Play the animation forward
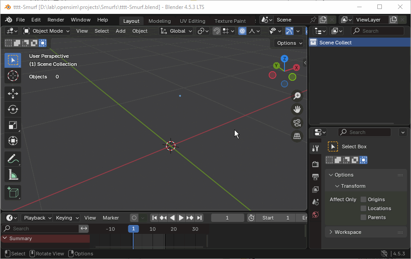411x259 pixels. click(x=181, y=218)
